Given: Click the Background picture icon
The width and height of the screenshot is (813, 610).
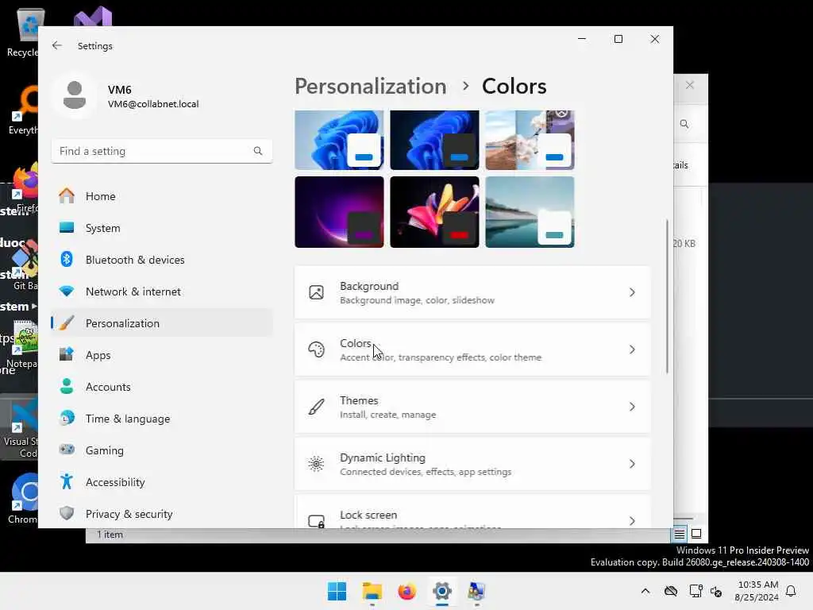Looking at the screenshot, I should tap(316, 292).
